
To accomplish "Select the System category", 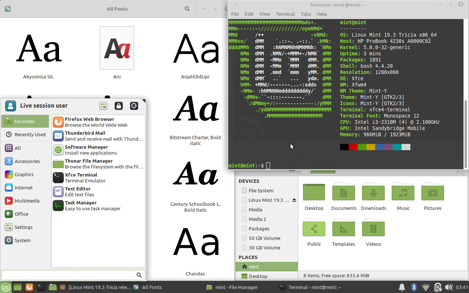I will (x=25, y=240).
